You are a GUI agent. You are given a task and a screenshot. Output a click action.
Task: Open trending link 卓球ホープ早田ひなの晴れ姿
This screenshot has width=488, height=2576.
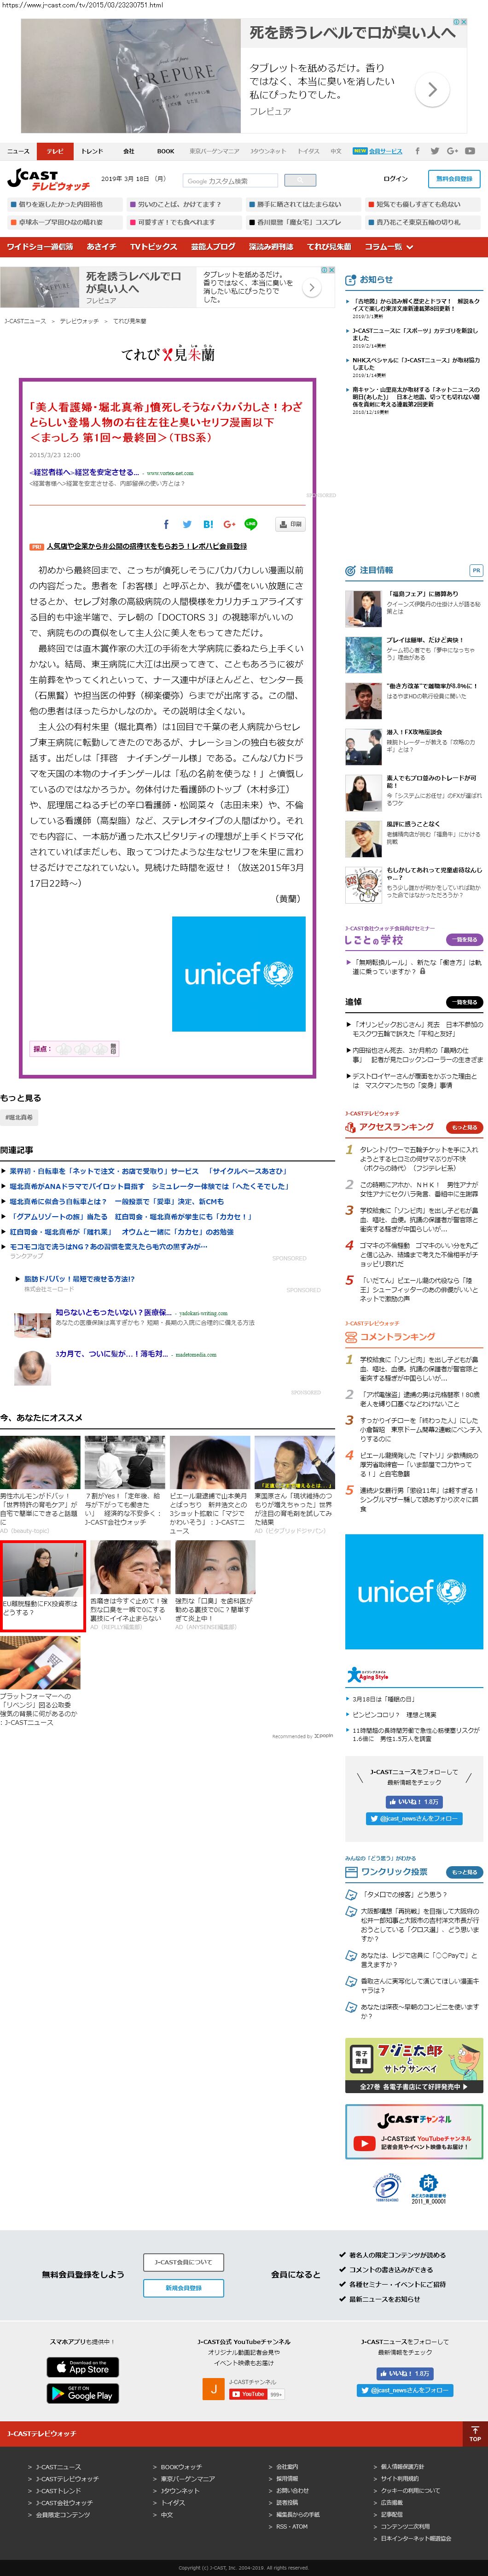click(x=61, y=222)
